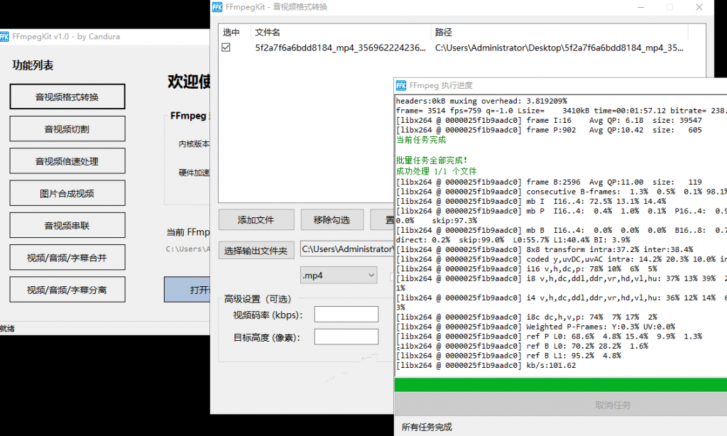
Task: Click the 文件名 column header
Action: pyautogui.click(x=268, y=32)
